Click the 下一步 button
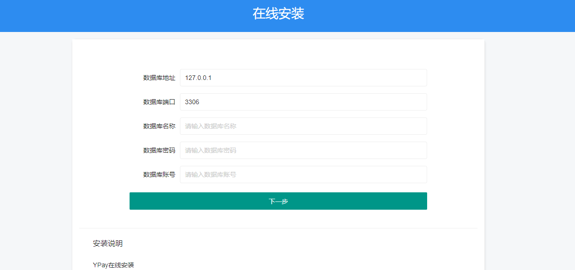The image size is (575, 270). coord(278,201)
